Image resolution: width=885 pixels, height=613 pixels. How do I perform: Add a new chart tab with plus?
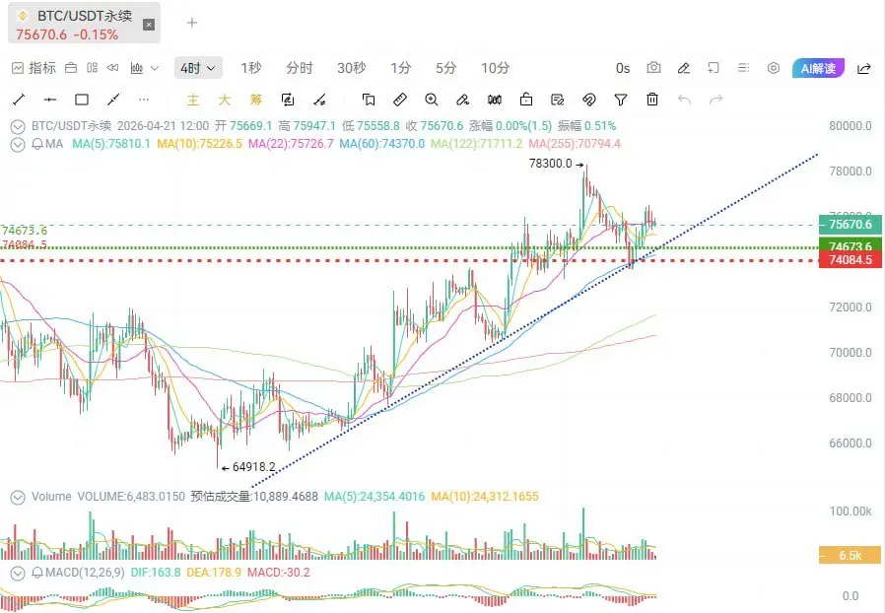192,23
